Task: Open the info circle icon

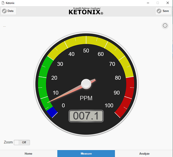Action: (x=165, y=25)
